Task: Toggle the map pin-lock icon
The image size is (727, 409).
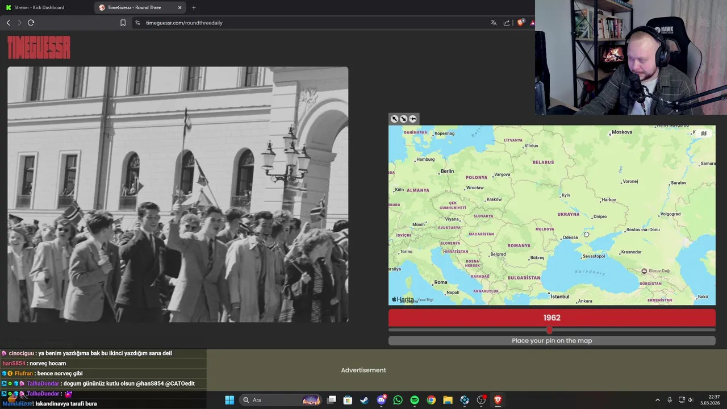Action: point(413,119)
